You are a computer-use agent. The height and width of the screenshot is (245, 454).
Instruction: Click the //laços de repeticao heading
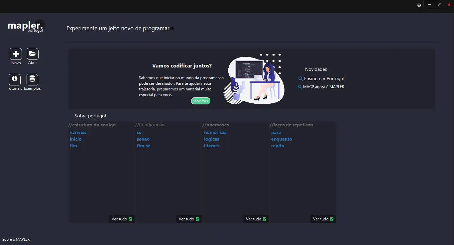pyautogui.click(x=291, y=125)
